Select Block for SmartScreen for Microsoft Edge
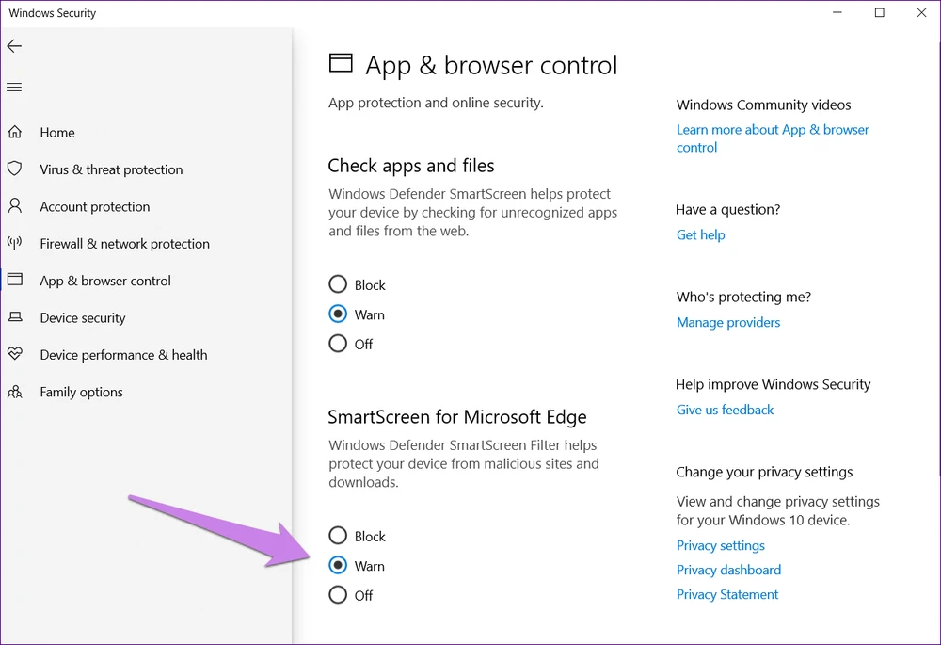 (338, 536)
